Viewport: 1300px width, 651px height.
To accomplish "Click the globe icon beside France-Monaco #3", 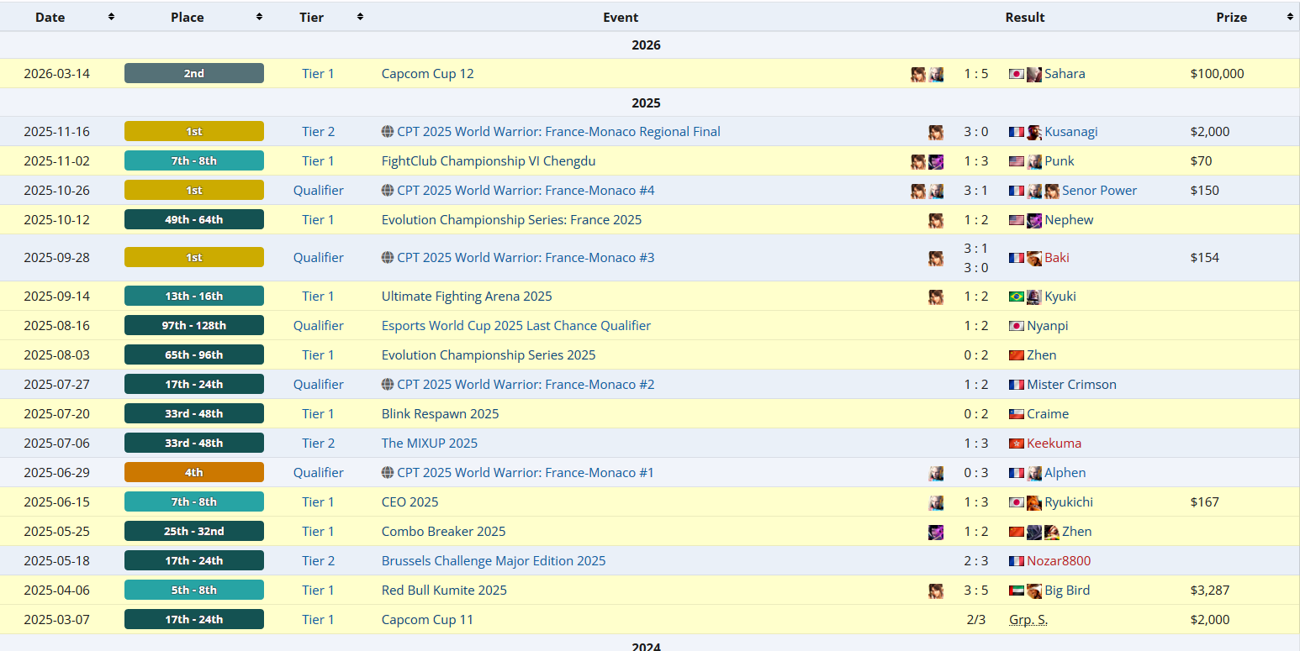I will [x=388, y=258].
